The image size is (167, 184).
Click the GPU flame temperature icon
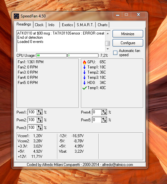[84, 62]
